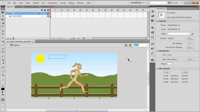This screenshot has width=200, height=112.
Task: Toggle Show All Layers as Outlines header
Action: coord(48,10)
